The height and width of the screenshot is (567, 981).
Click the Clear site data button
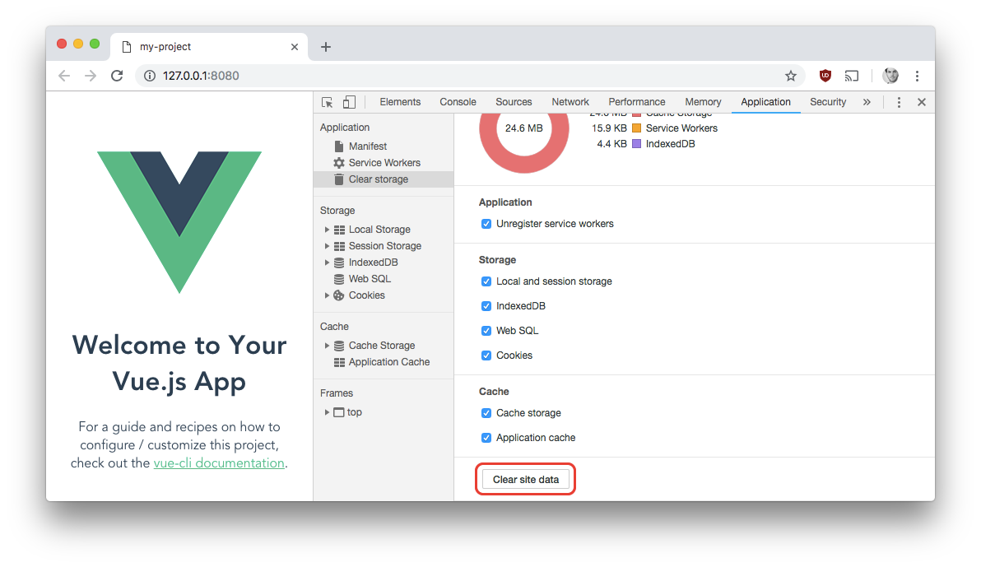tap(525, 478)
